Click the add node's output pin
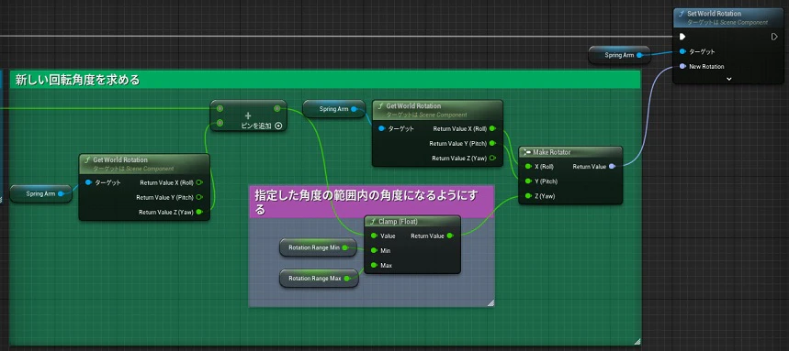Screen dimensions: 789x351 pyautogui.click(x=276, y=108)
